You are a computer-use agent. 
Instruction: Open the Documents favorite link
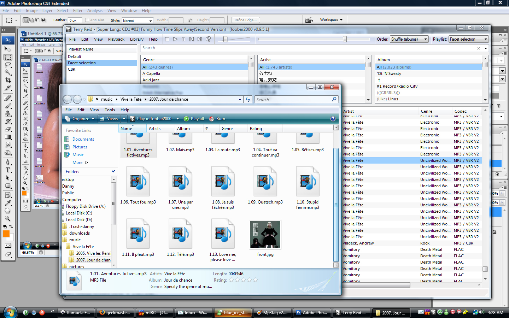coord(83,139)
